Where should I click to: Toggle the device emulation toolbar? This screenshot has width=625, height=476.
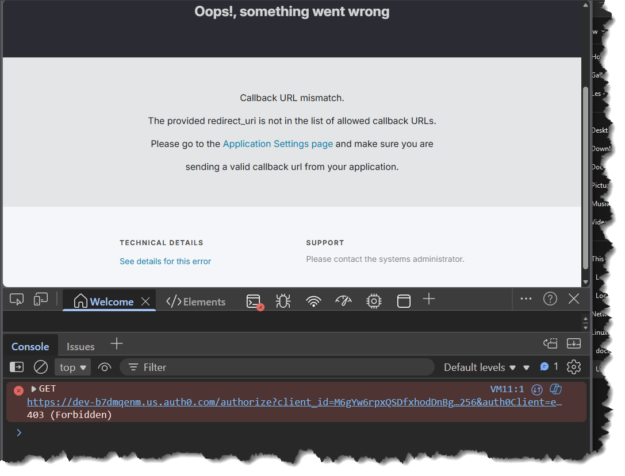pyautogui.click(x=40, y=299)
